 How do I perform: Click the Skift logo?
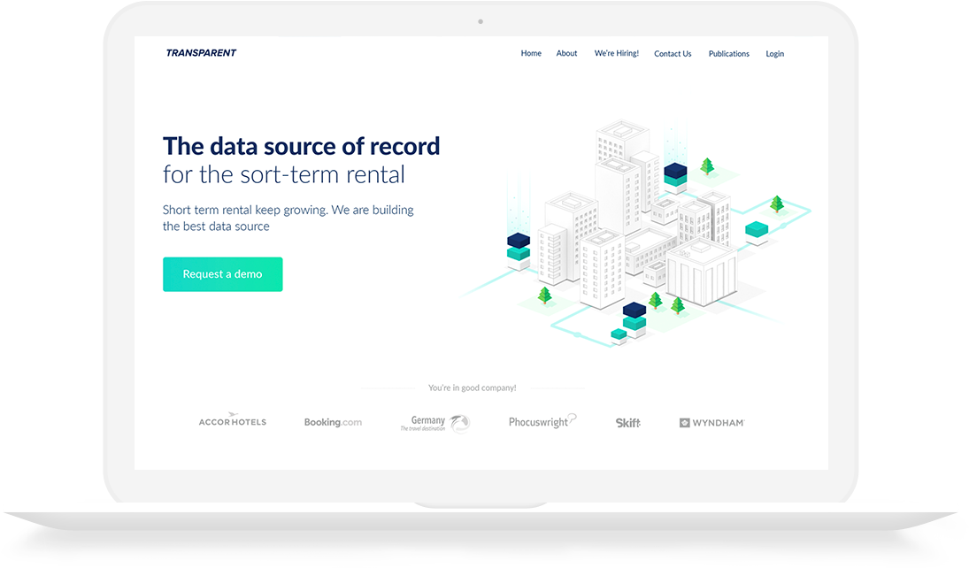coord(628,423)
